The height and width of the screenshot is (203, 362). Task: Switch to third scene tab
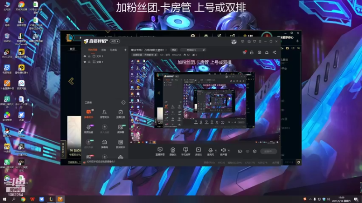coord(114,50)
